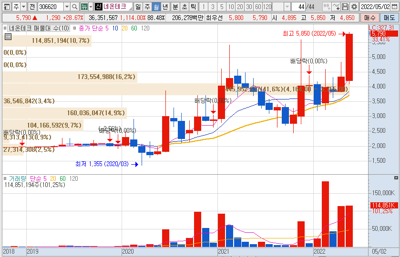400x257 pixels.
Task: Click the 네온테크 stock name field
Action: [117, 7]
